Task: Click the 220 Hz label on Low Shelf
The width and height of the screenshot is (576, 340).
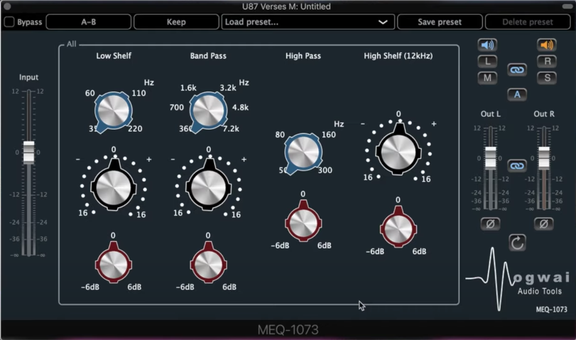Action: (135, 129)
